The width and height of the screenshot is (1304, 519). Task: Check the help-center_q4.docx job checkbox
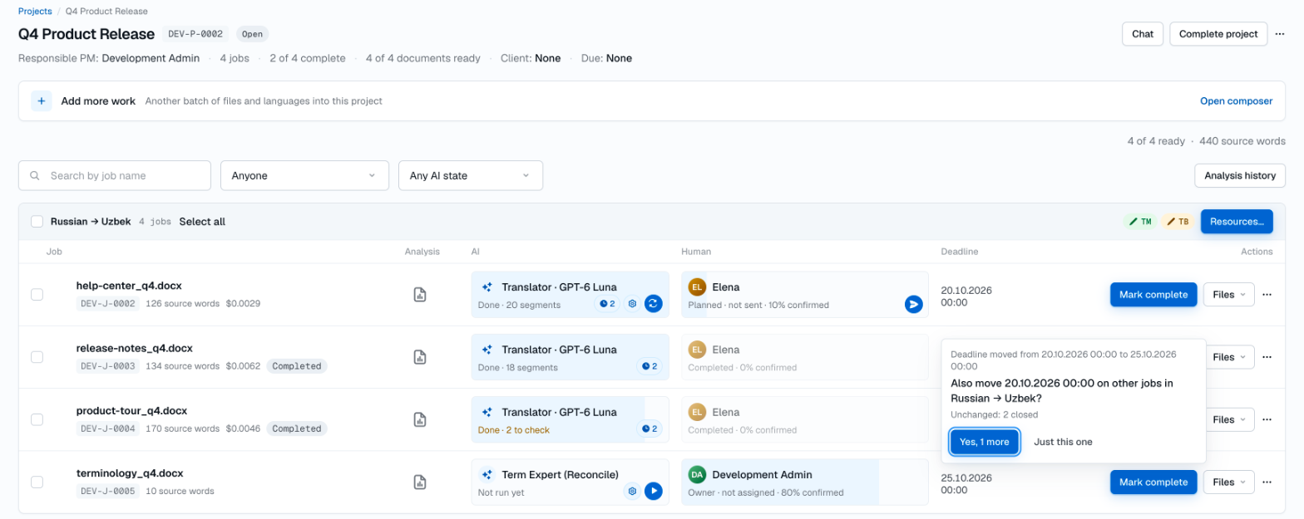(37, 294)
